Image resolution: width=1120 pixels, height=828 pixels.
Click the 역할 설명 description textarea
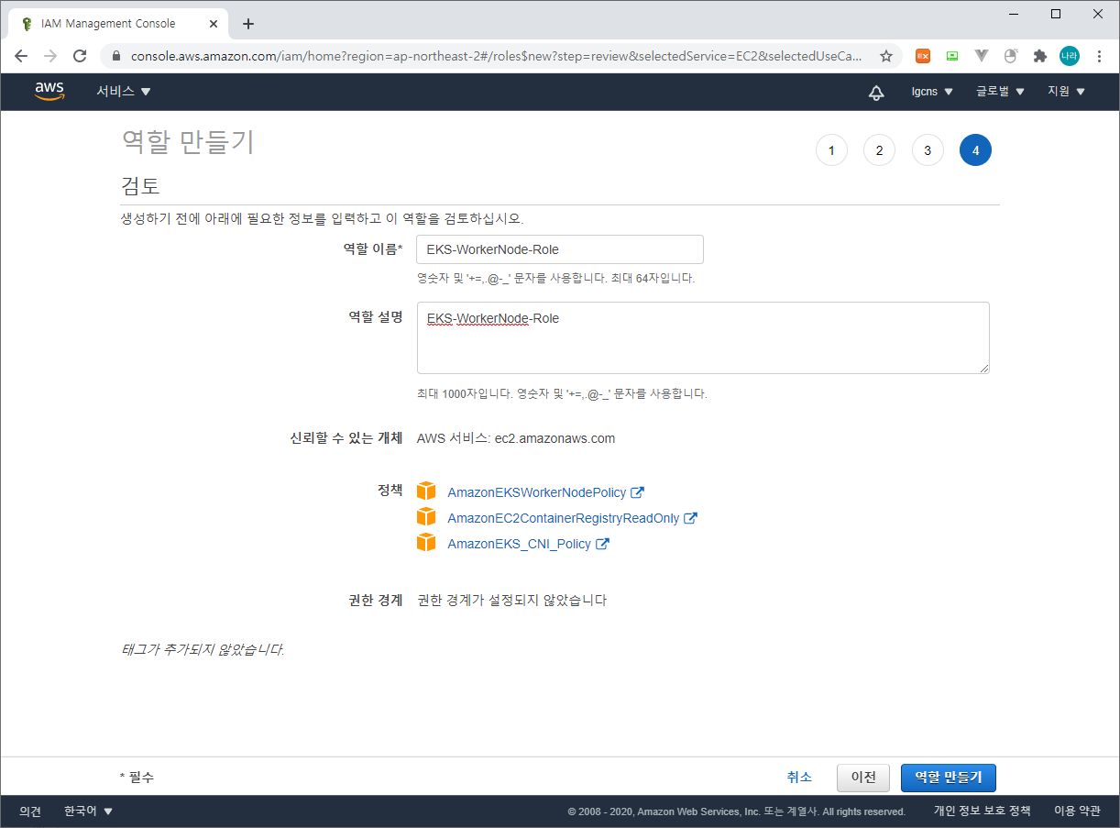coord(703,337)
